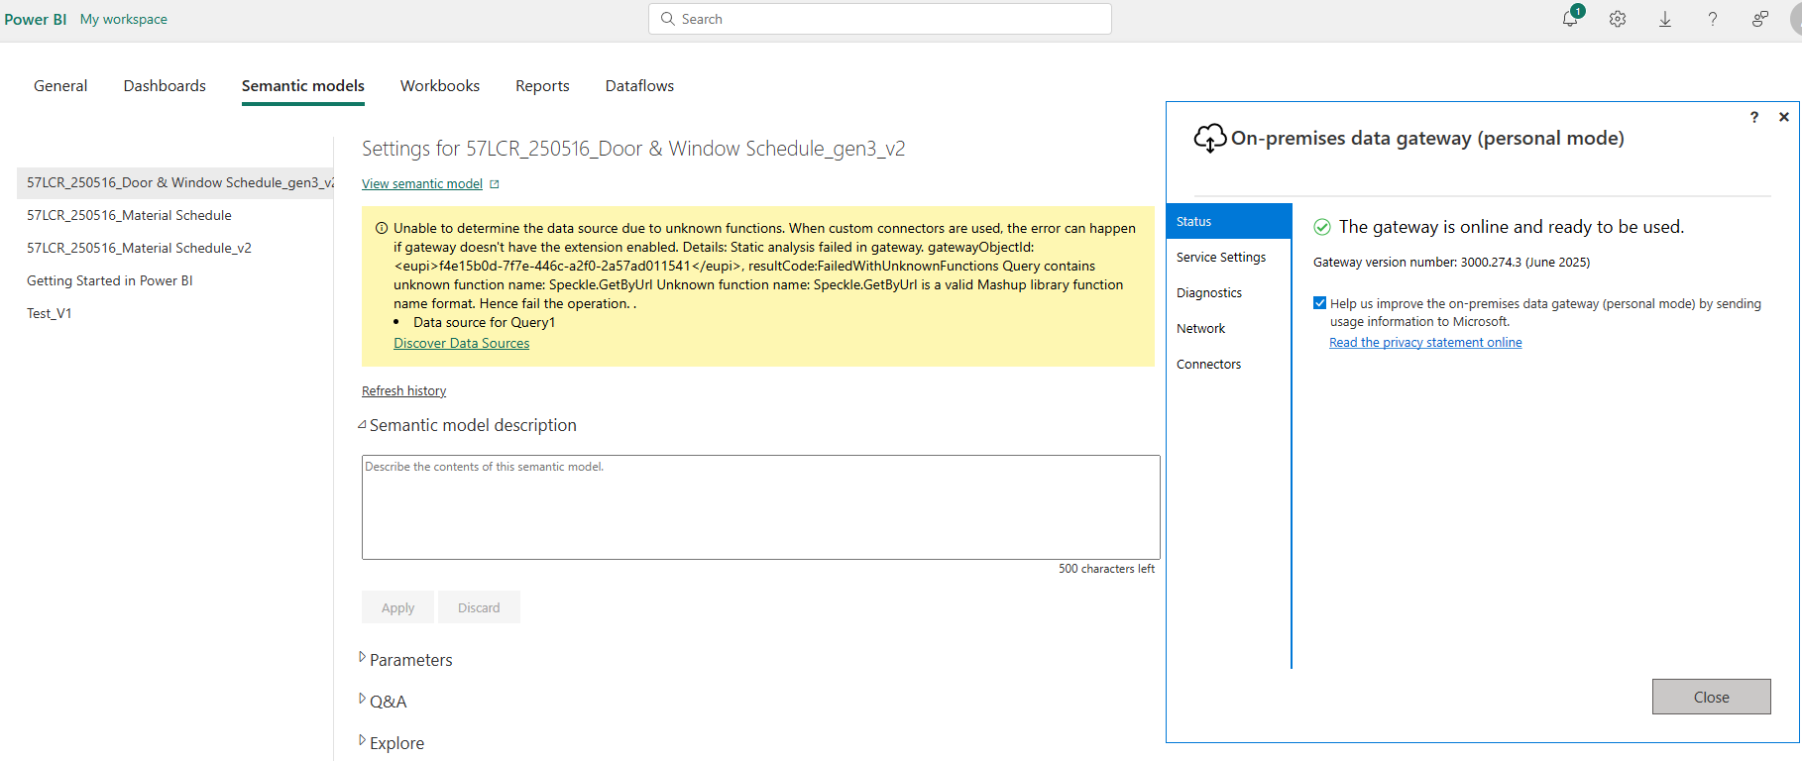Image resolution: width=1802 pixels, height=761 pixels.
Task: Click the Discard button
Action: (479, 607)
